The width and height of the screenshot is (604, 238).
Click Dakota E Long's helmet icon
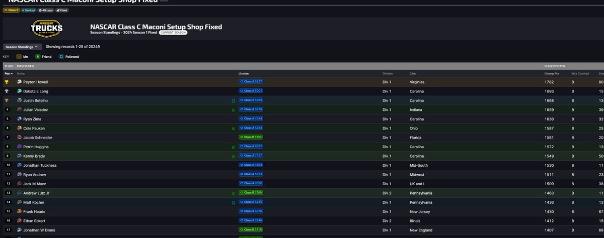19,91
